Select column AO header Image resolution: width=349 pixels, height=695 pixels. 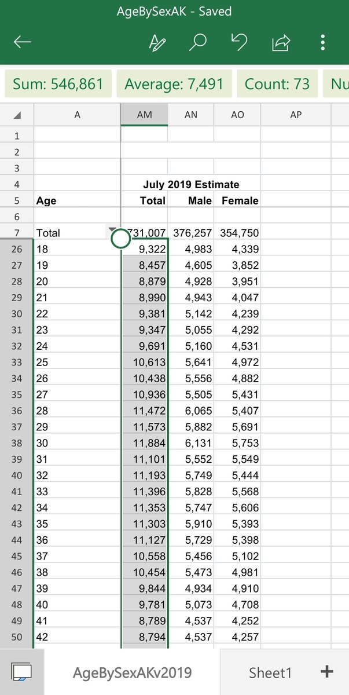(237, 115)
